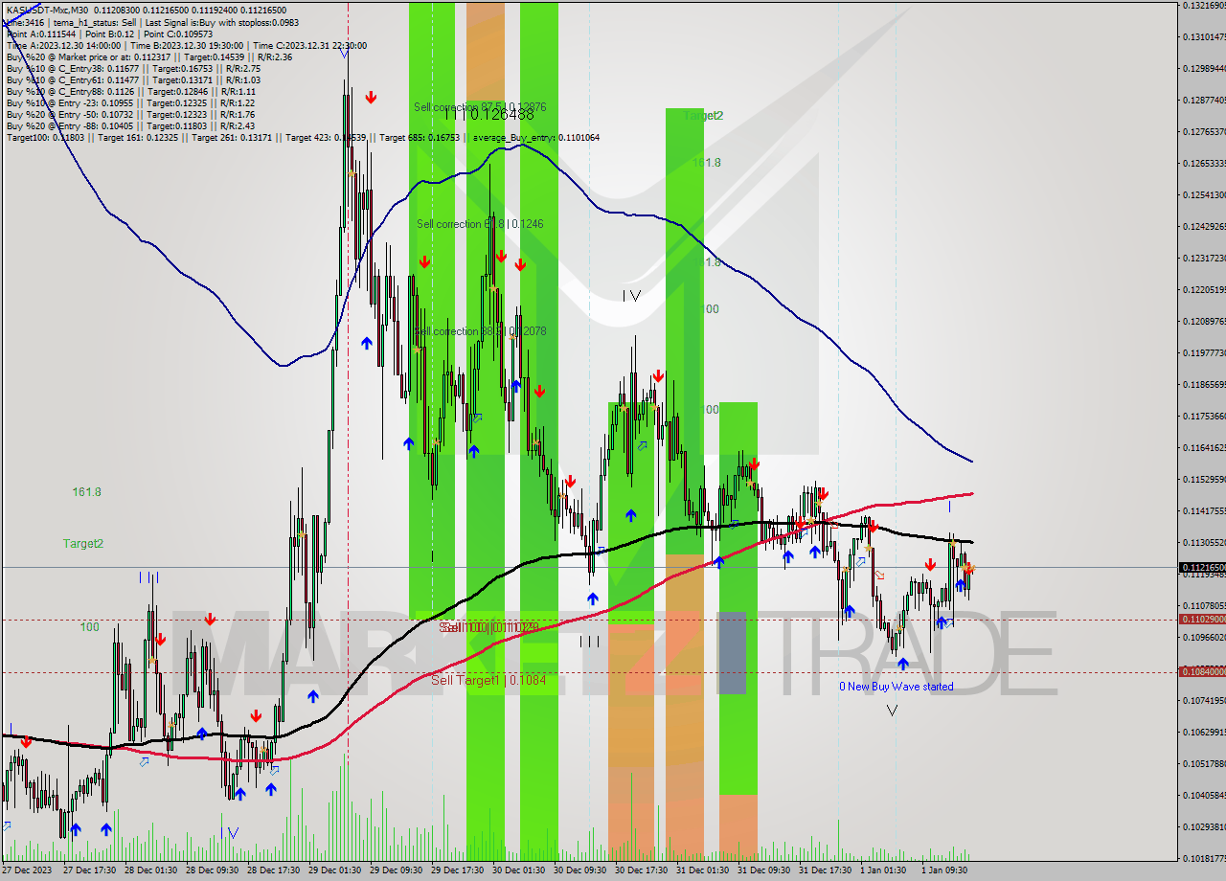
Task: Click the green '100' level label on the left
Action: coord(89,627)
